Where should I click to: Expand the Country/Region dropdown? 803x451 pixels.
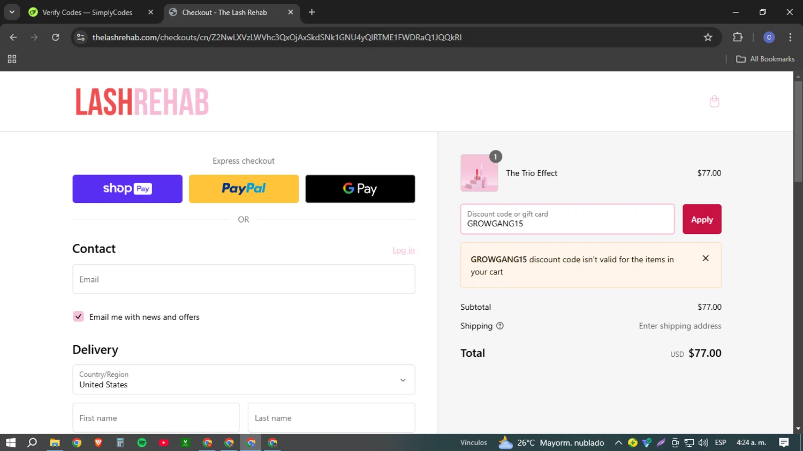click(244, 380)
